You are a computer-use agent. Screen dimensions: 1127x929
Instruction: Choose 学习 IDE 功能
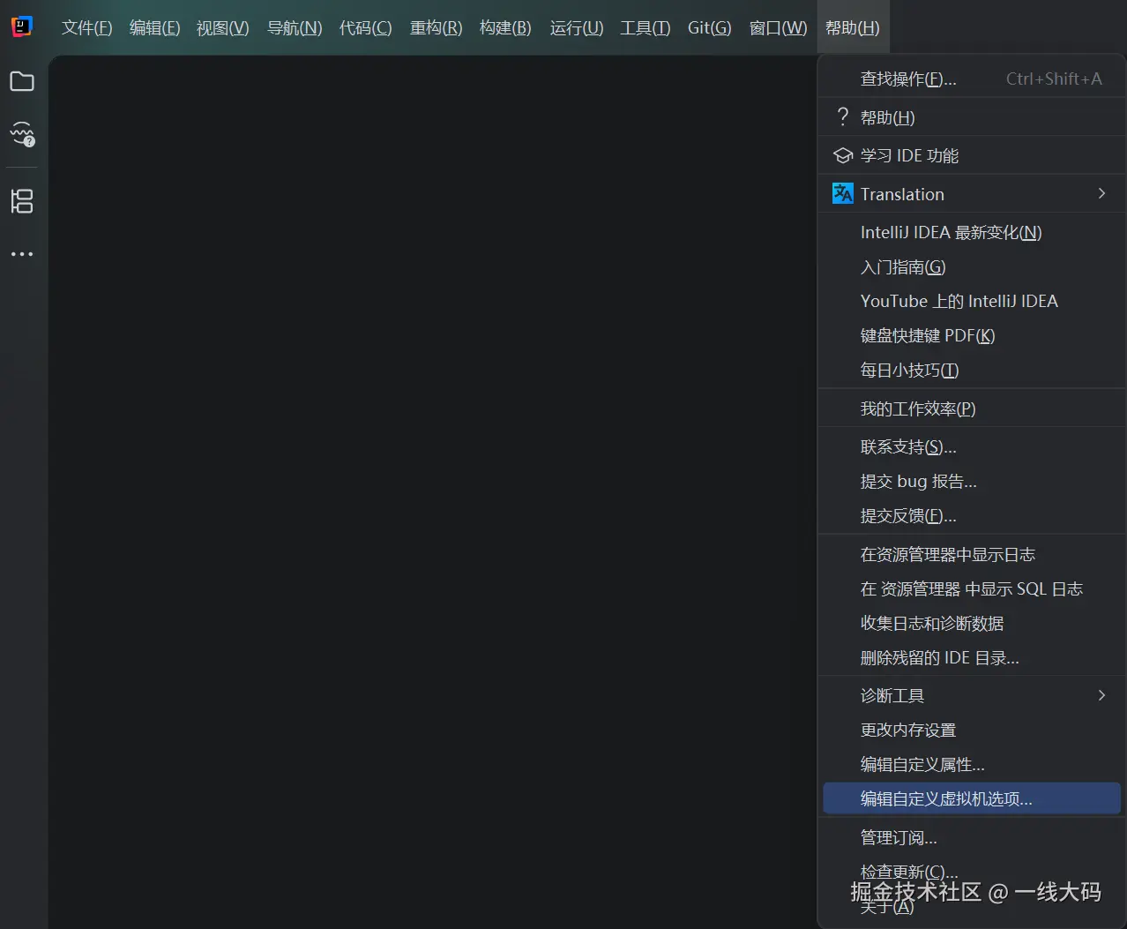[x=972, y=156]
